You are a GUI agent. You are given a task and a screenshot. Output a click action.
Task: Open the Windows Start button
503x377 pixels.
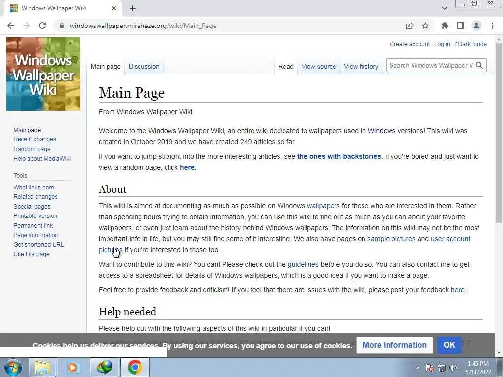pyautogui.click(x=13, y=367)
